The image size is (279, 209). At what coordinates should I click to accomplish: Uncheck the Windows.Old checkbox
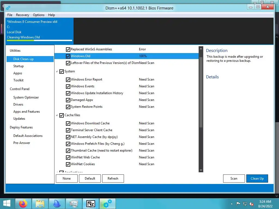pos(68,56)
